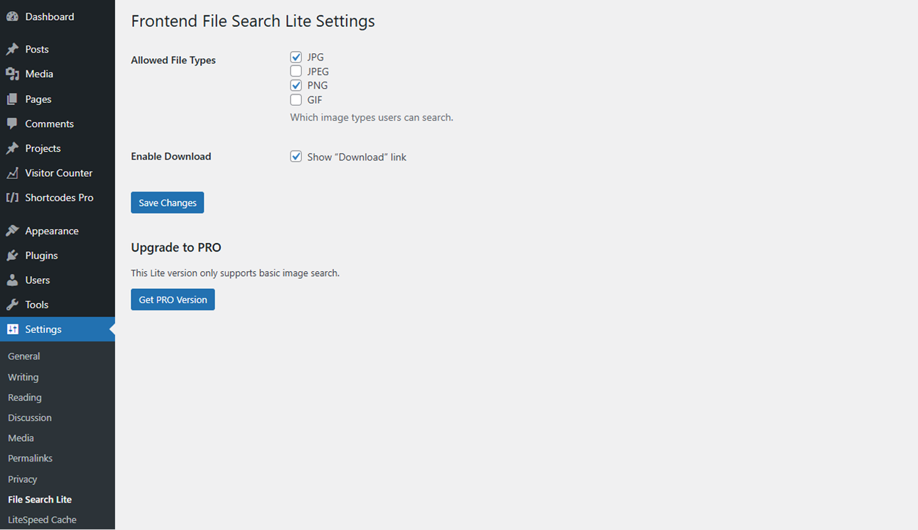
Task: Toggle the Show Download link checkbox
Action: [296, 157]
